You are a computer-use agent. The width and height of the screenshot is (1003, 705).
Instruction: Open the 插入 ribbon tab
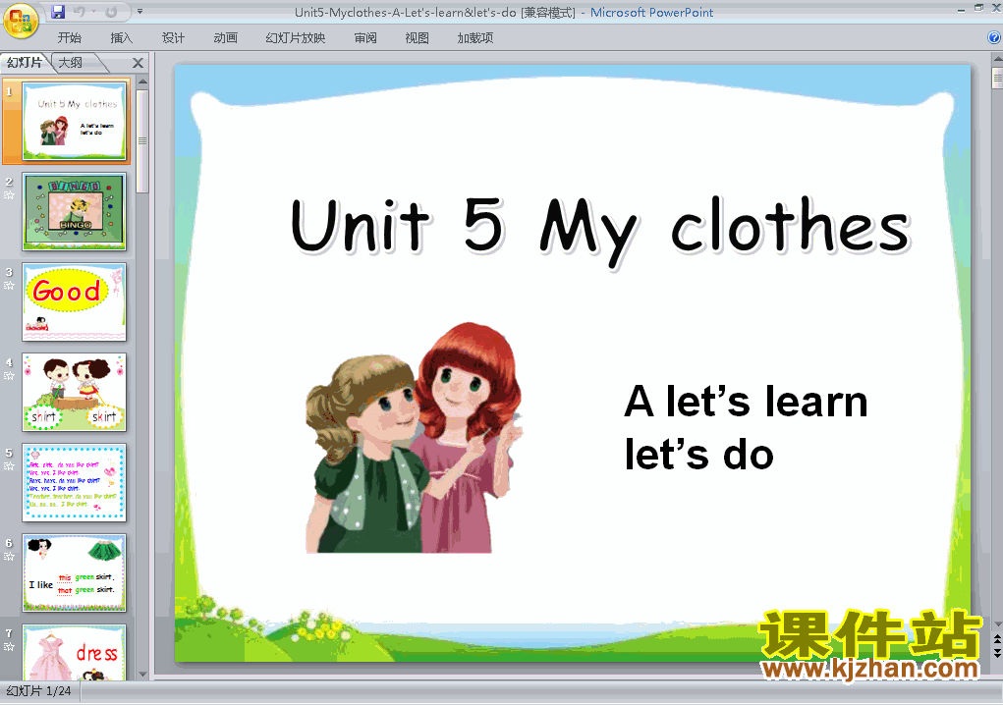(x=121, y=37)
